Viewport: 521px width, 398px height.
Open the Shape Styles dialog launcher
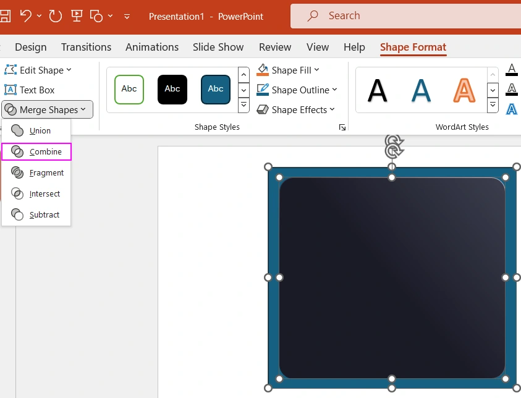342,127
